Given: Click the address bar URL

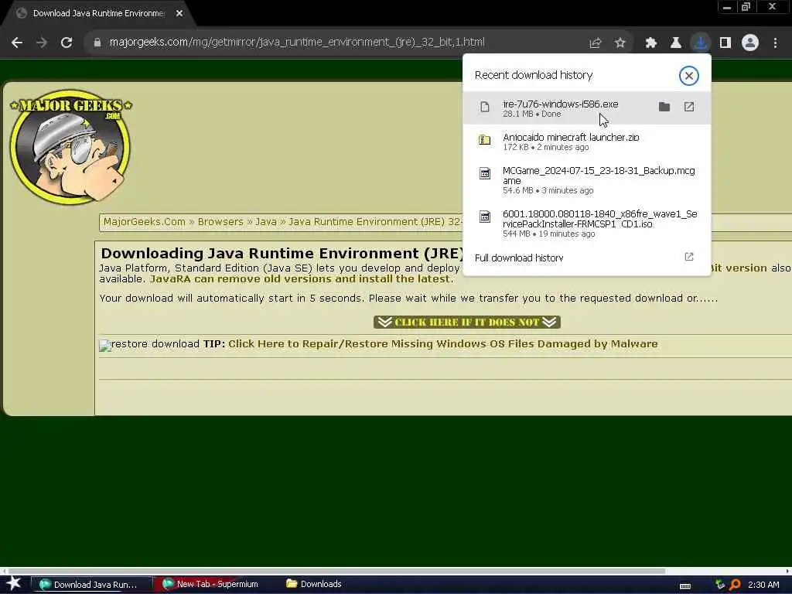Looking at the screenshot, I should tap(297, 43).
